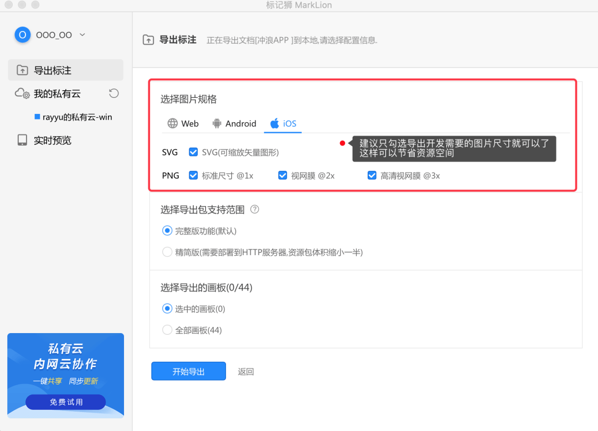The width and height of the screenshot is (598, 431).
Task: Uncheck the 标准尺寸 @1x checkbox
Action: (x=193, y=175)
